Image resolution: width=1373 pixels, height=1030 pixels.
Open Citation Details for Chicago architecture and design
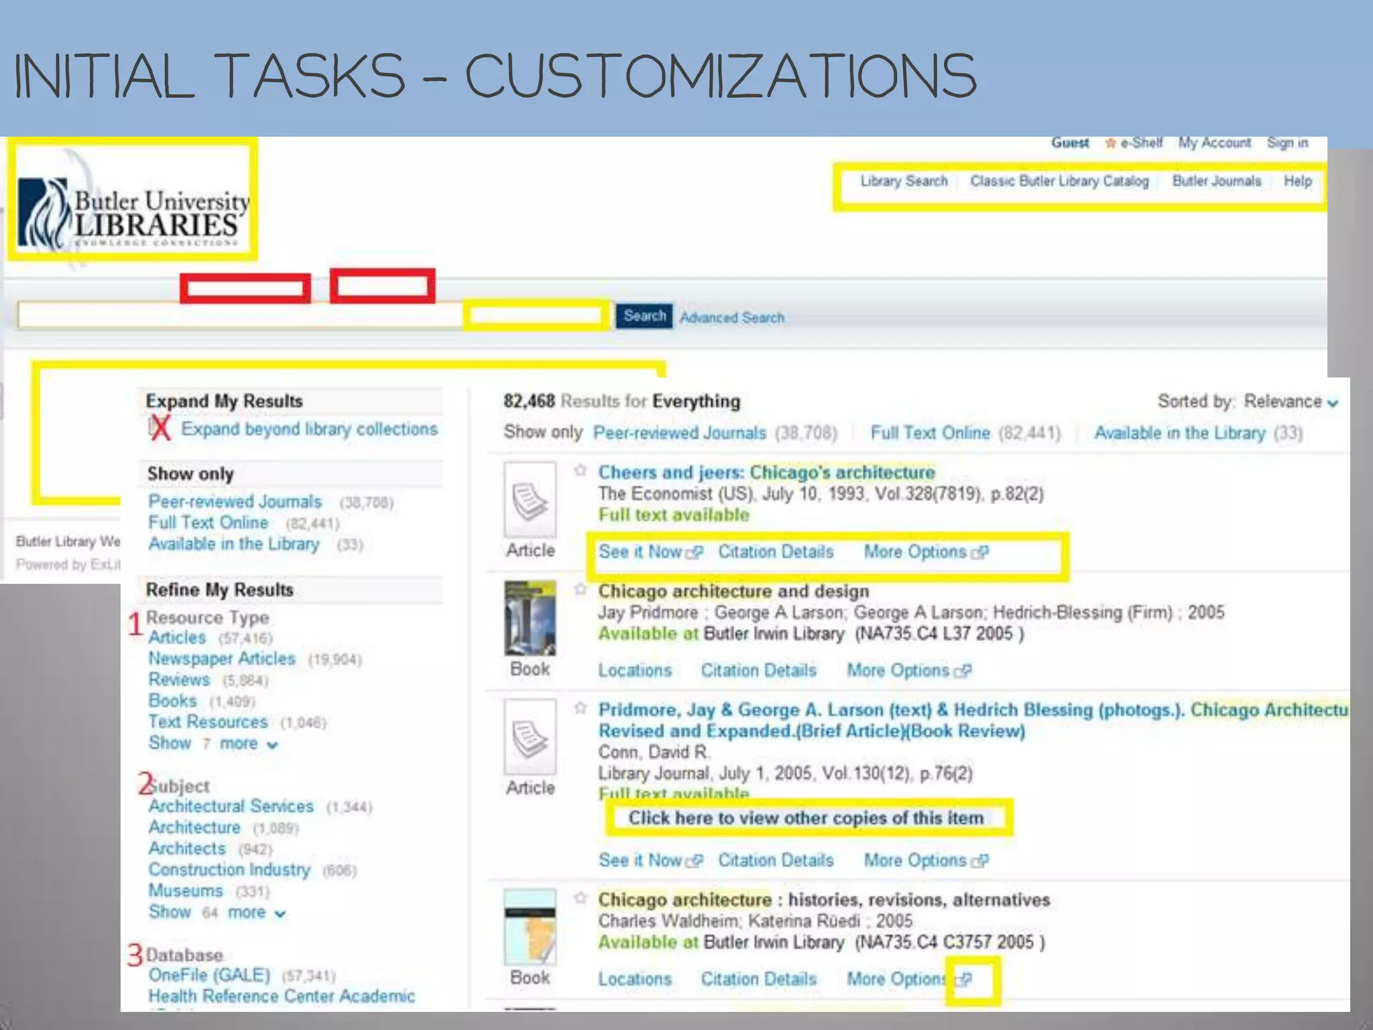[758, 671]
